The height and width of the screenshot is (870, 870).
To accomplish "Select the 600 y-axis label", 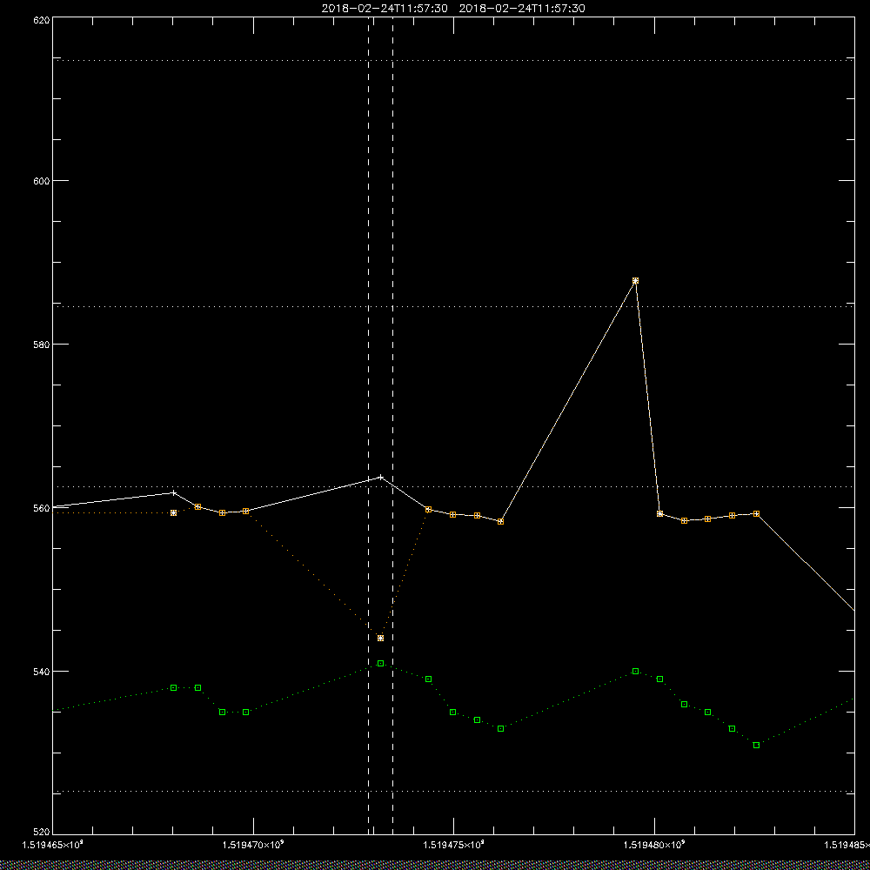I will click(x=42, y=181).
